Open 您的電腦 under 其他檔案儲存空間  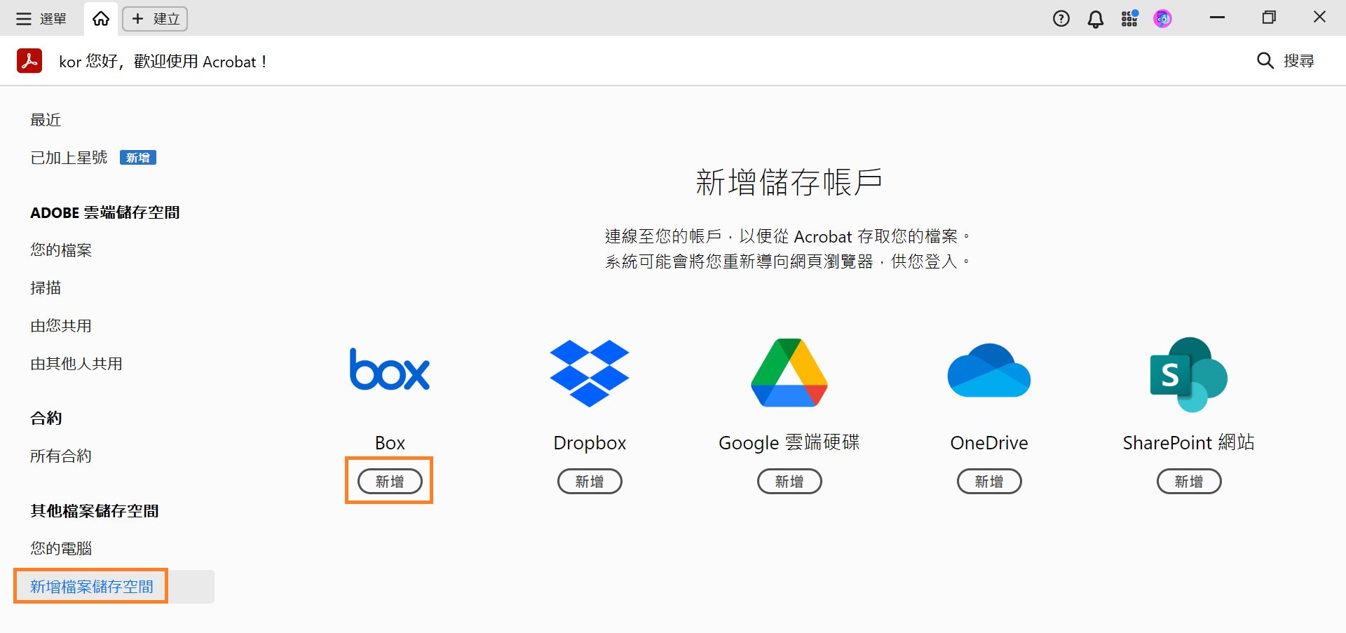coord(62,548)
